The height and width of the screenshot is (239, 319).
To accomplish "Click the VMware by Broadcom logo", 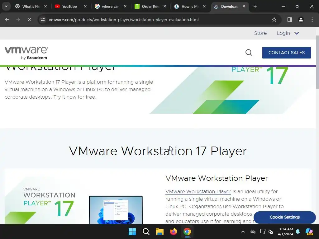I will coord(26,53).
